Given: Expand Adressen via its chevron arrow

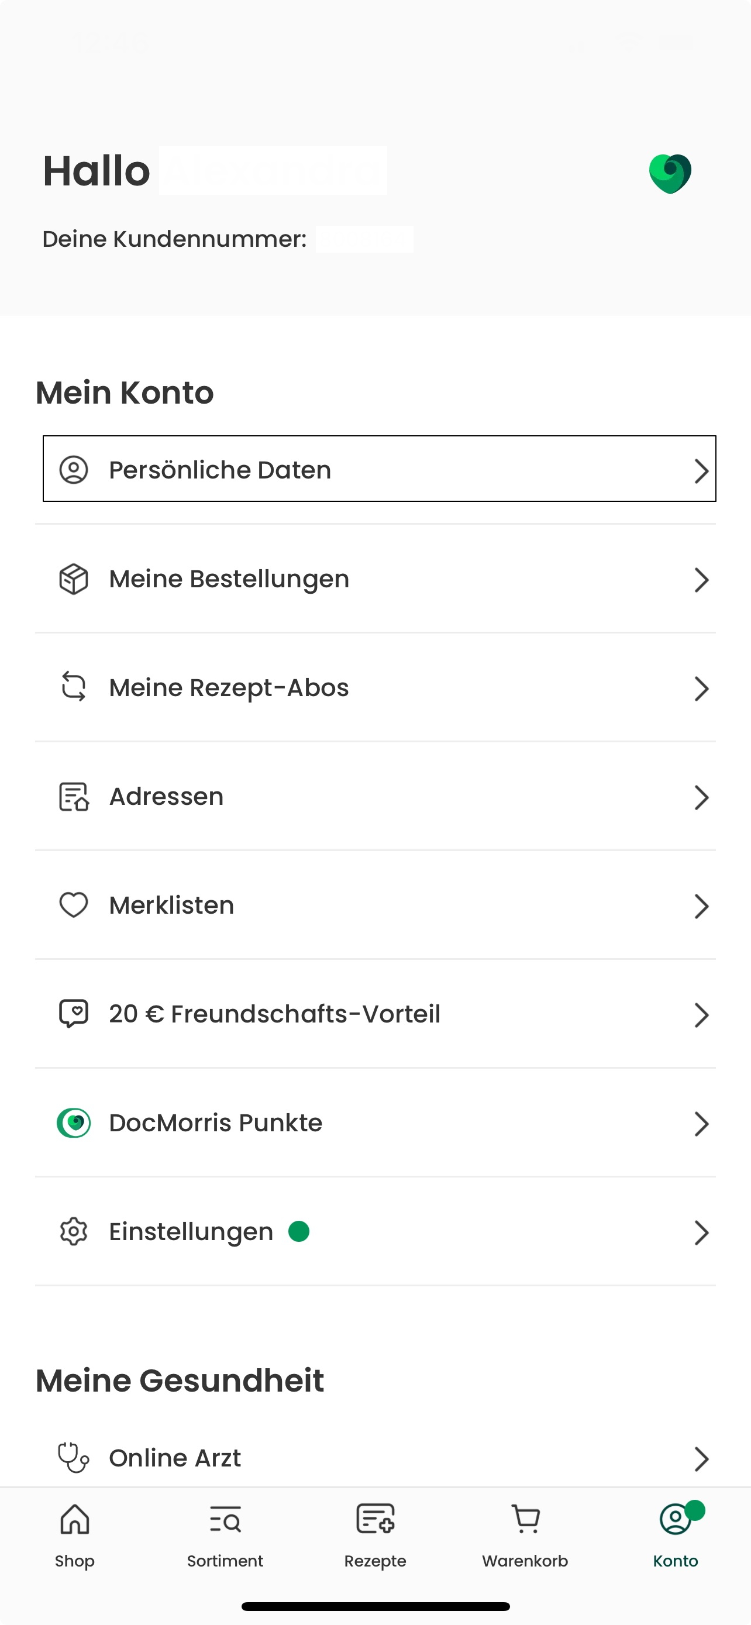Looking at the screenshot, I should (702, 797).
